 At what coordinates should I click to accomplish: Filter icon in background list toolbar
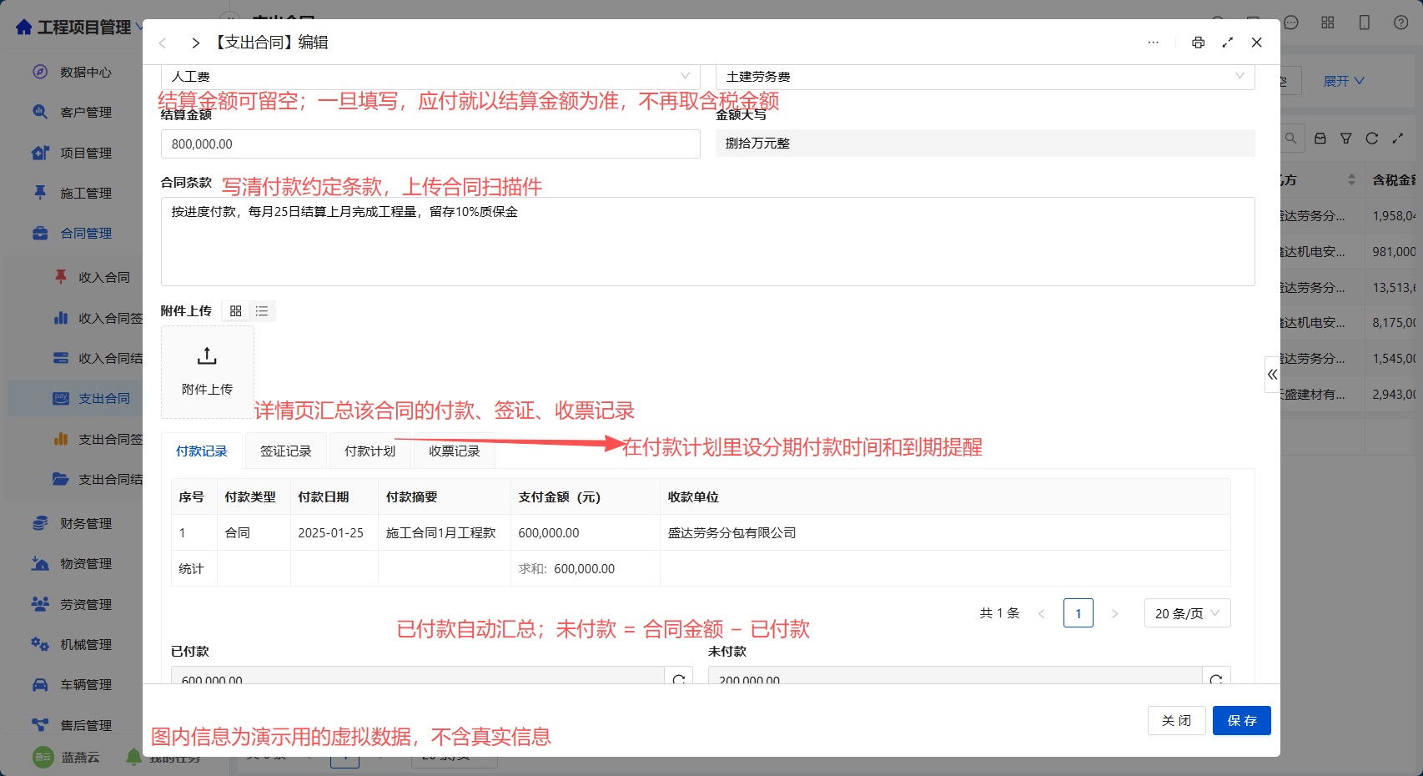[x=1345, y=139]
